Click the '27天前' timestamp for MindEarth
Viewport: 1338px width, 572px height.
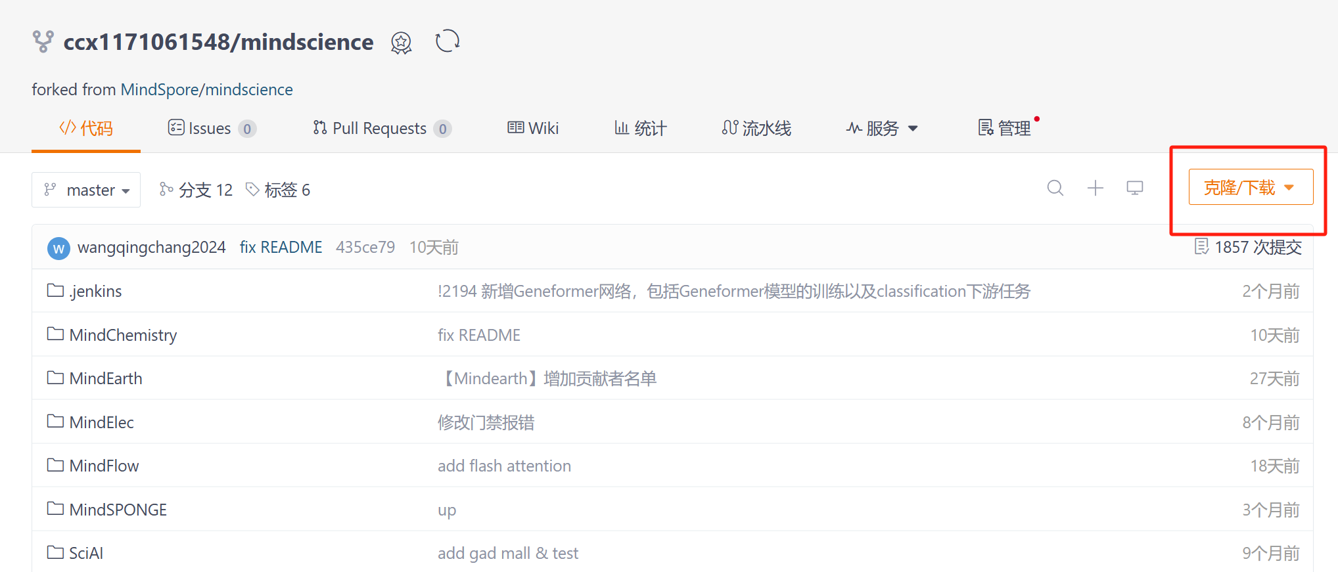click(x=1274, y=378)
